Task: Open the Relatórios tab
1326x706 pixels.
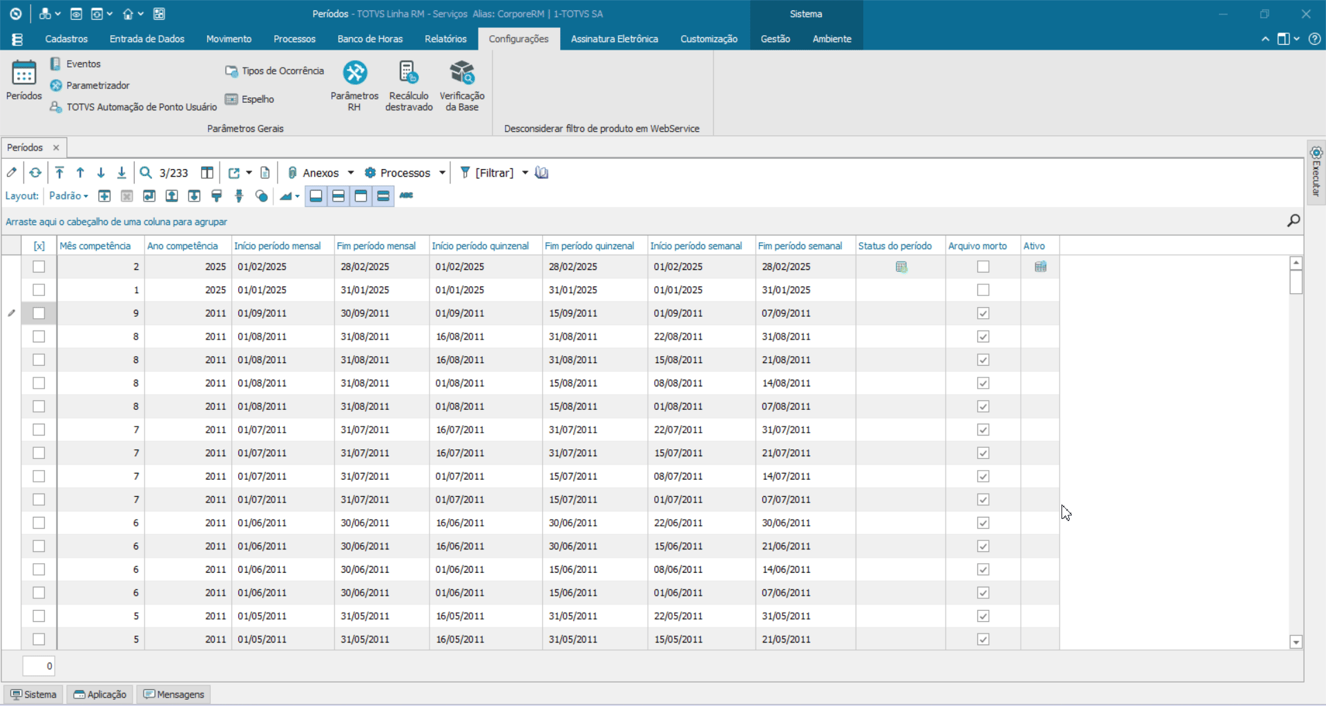Action: click(x=445, y=39)
